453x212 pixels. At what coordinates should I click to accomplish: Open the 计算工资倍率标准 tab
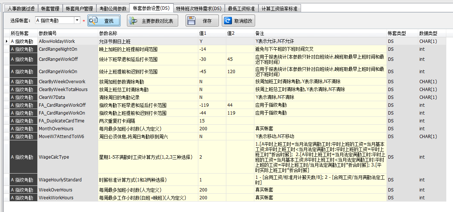[x=280, y=8]
